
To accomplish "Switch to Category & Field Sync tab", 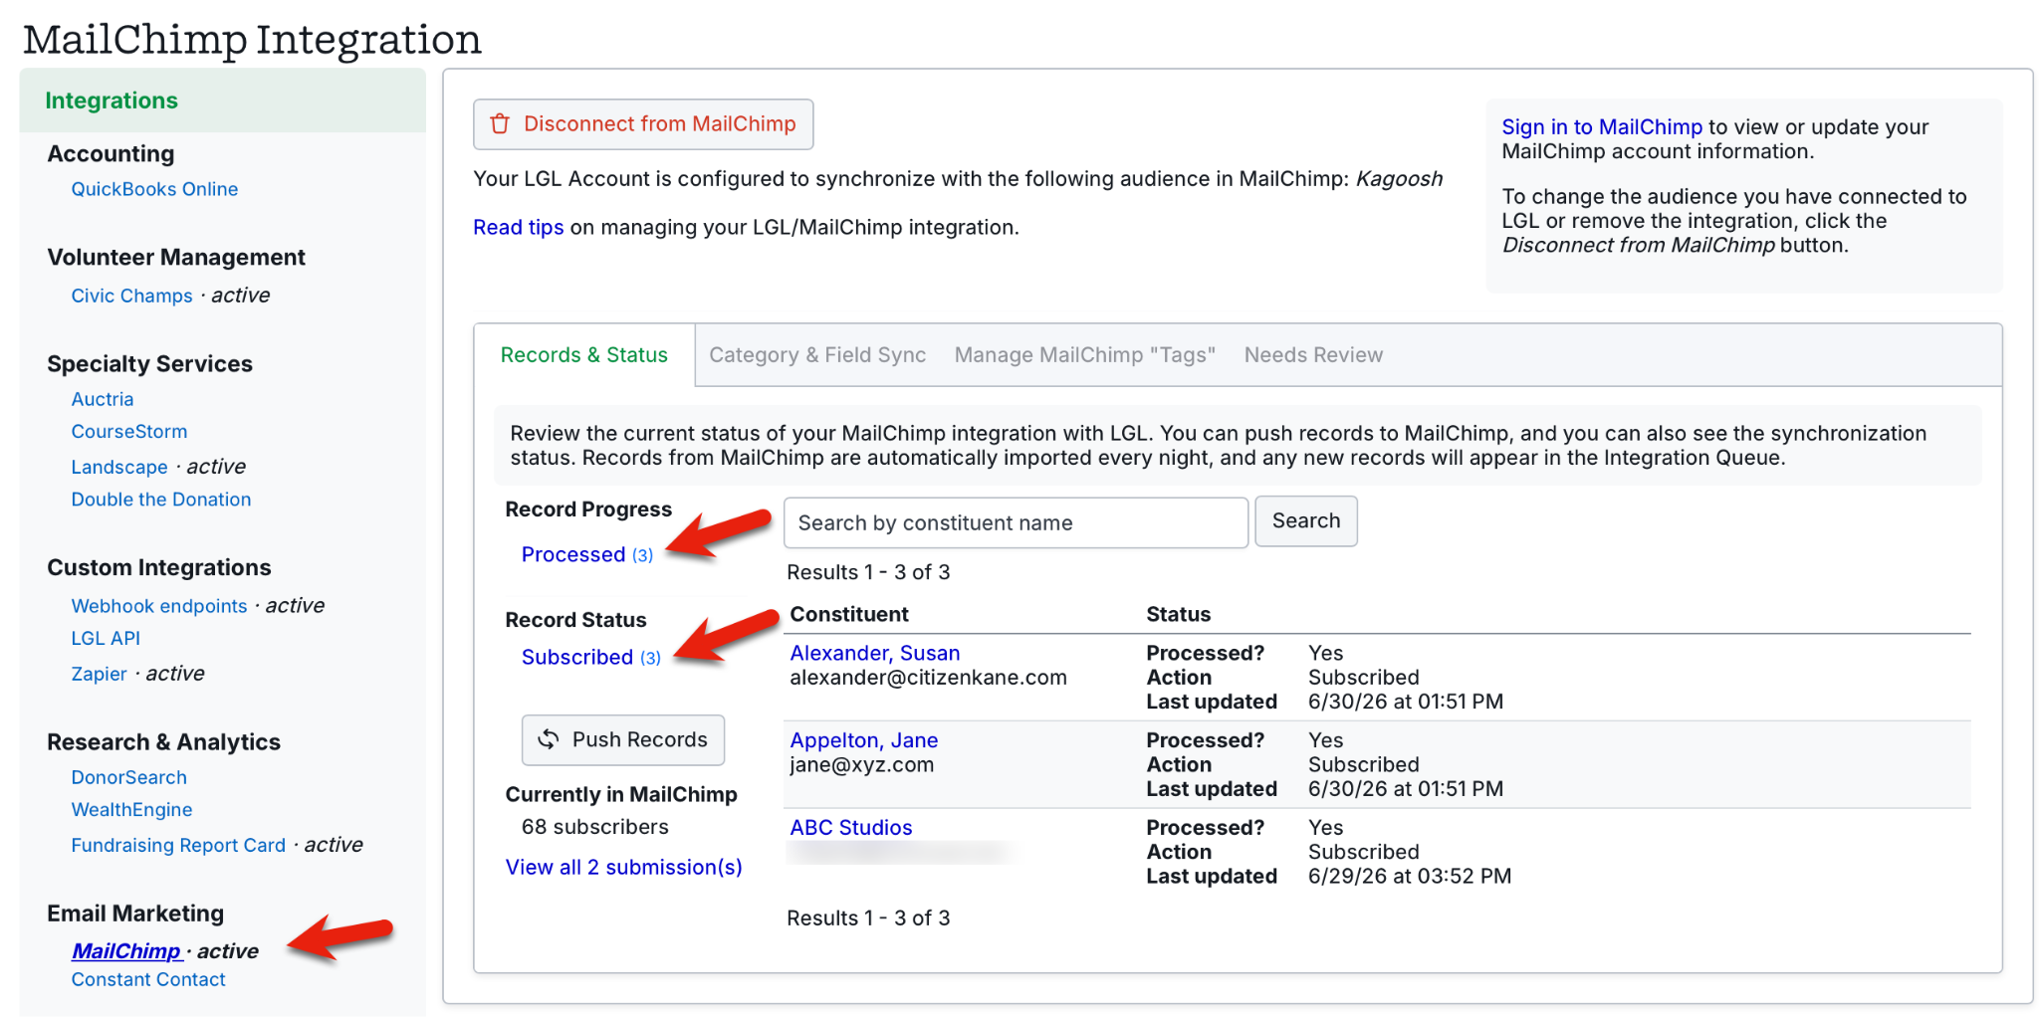I will 817,355.
